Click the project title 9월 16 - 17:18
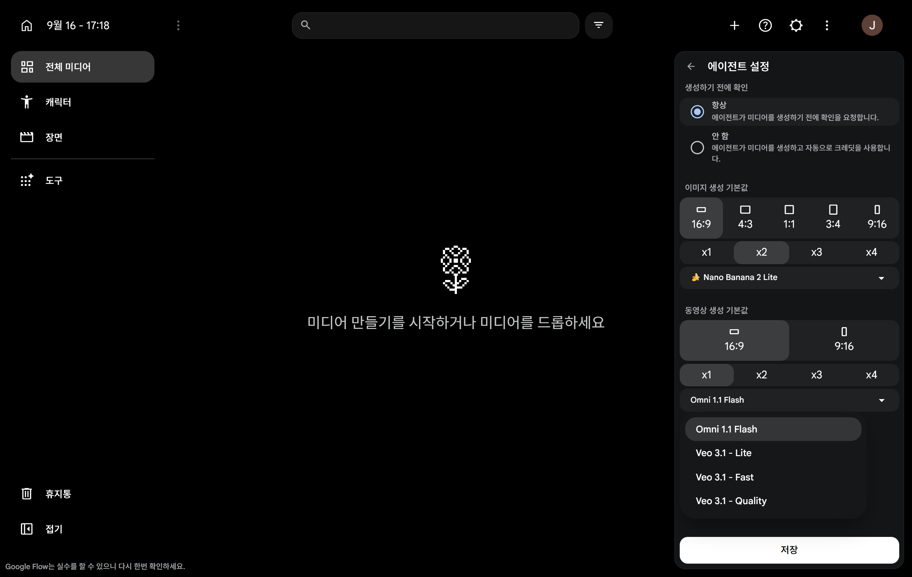The height and width of the screenshot is (577, 912). (78, 25)
